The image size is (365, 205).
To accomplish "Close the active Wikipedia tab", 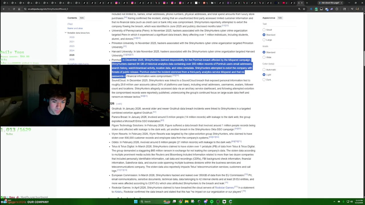I will [x=302, y=3].
